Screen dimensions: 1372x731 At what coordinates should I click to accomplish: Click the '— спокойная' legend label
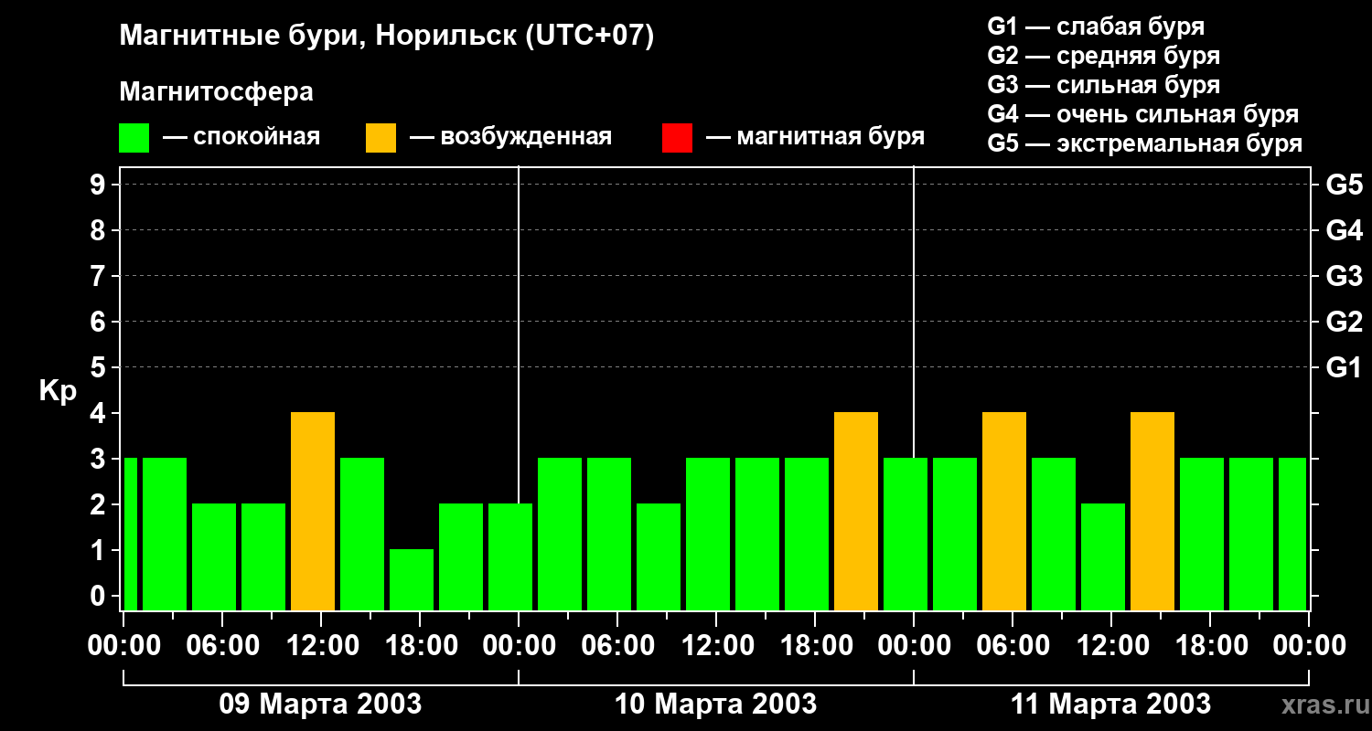[241, 137]
